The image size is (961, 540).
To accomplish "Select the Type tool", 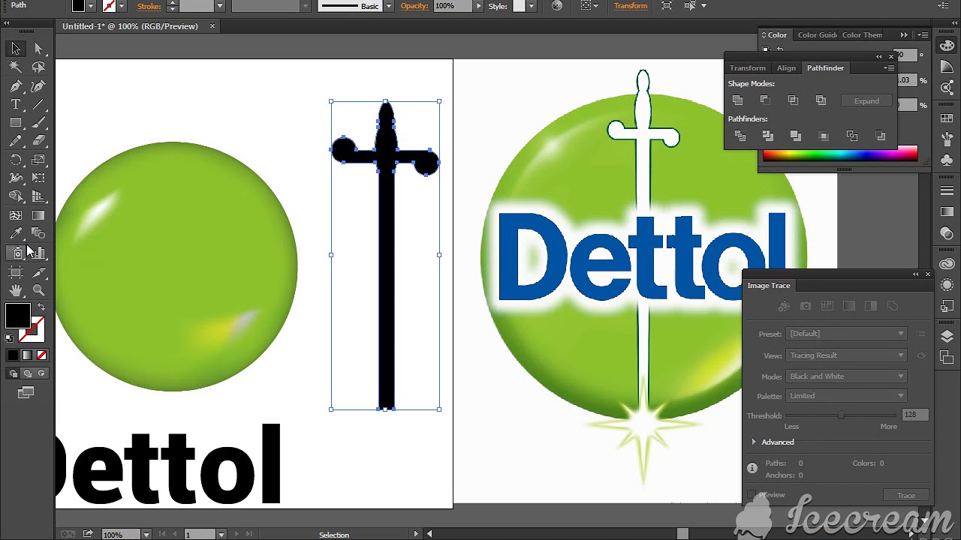I will click(16, 104).
